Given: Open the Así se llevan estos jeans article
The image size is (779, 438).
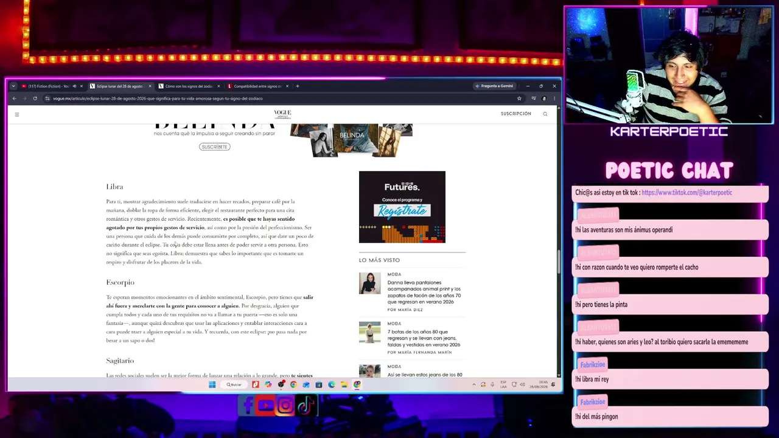Looking at the screenshot, I should [x=425, y=375].
